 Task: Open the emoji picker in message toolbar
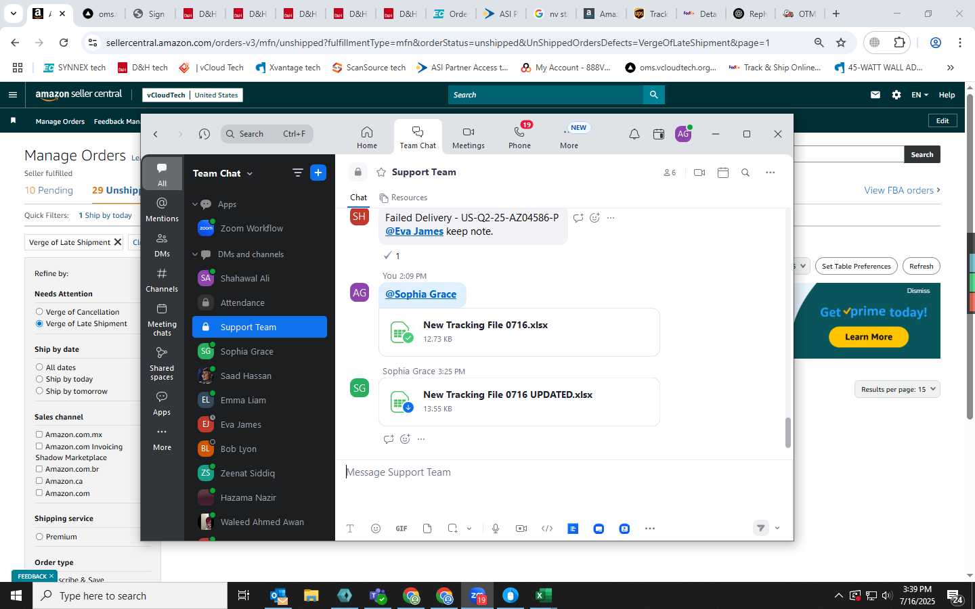coord(376,528)
